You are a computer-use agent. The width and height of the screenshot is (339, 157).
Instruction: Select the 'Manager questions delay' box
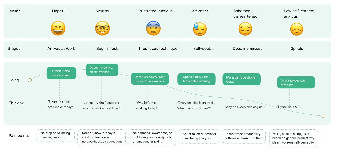click(242, 79)
